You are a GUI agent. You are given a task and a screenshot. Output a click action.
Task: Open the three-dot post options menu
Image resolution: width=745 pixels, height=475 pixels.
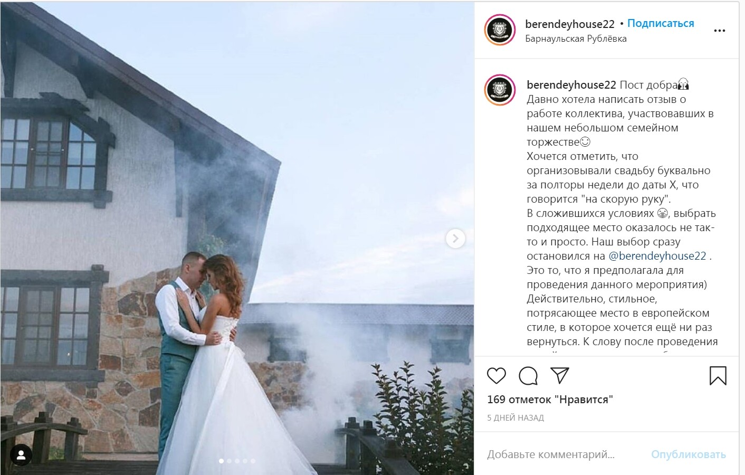[x=720, y=31]
